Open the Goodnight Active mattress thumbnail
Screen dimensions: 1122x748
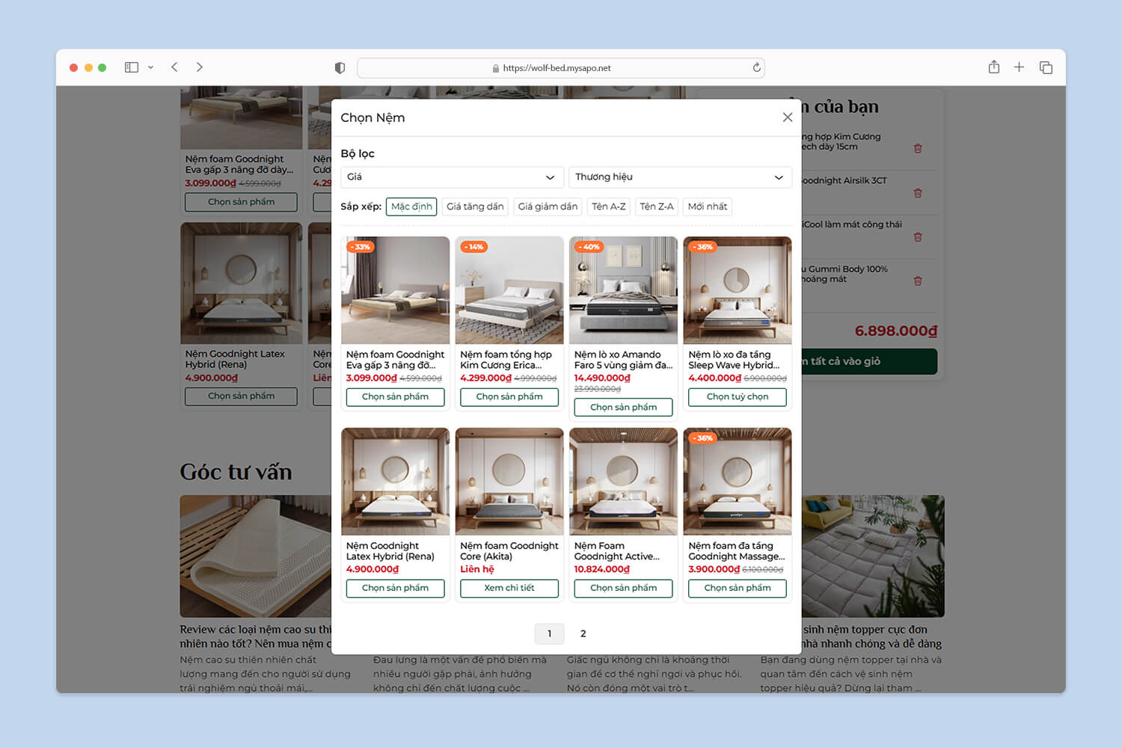(x=623, y=482)
